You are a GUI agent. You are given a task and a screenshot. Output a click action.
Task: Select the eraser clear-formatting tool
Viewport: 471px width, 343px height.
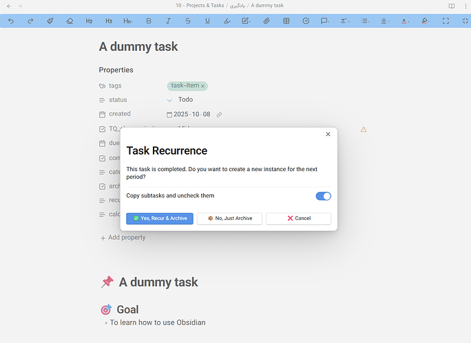70,21
